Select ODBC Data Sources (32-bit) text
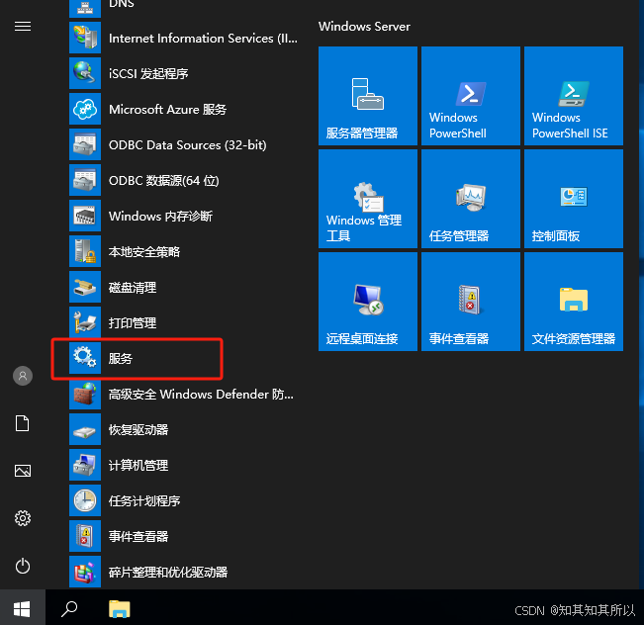The width and height of the screenshot is (644, 625). [188, 145]
